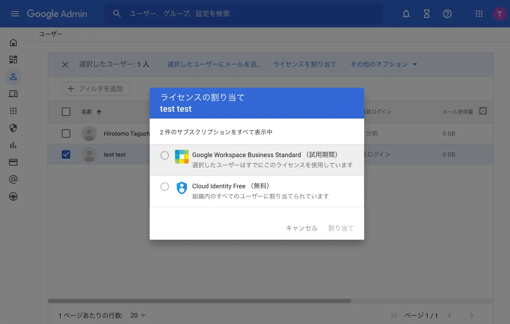Click ライセンスを割り当て action

pos(305,64)
